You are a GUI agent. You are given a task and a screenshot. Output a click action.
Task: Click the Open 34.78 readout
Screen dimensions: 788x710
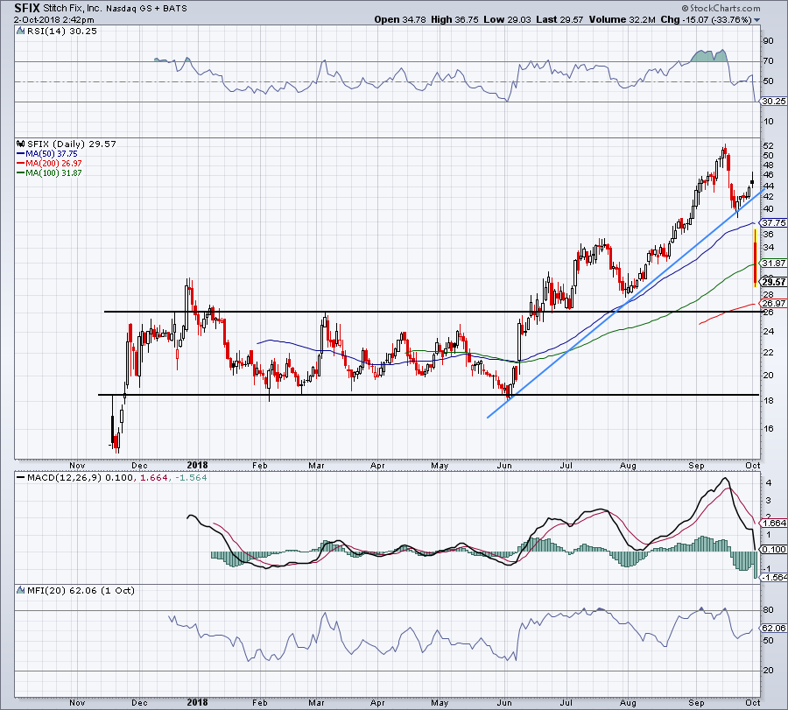click(x=400, y=19)
